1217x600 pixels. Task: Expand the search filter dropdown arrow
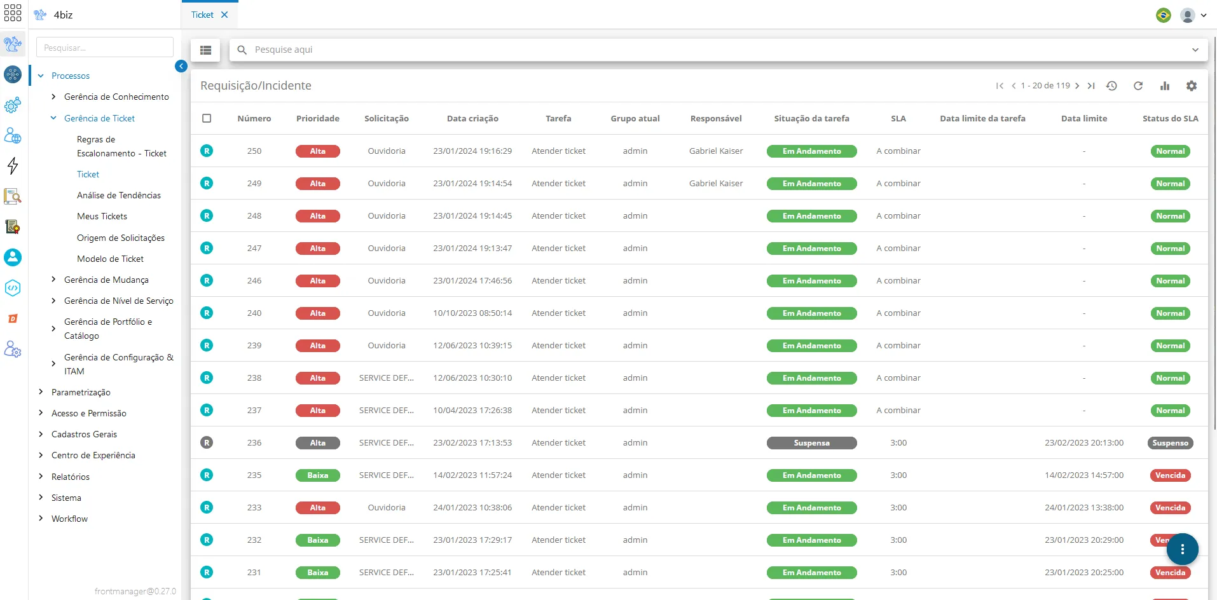[x=1195, y=50]
